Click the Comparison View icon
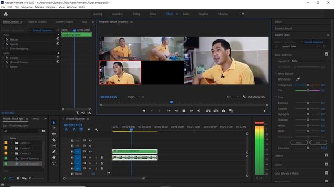The image size is (334, 187). (x=231, y=111)
